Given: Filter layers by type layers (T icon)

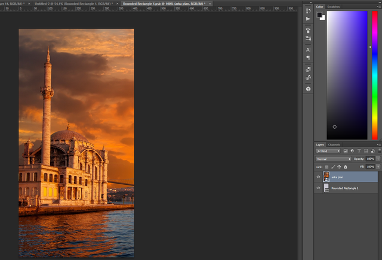Looking at the screenshot, I should click(359, 151).
